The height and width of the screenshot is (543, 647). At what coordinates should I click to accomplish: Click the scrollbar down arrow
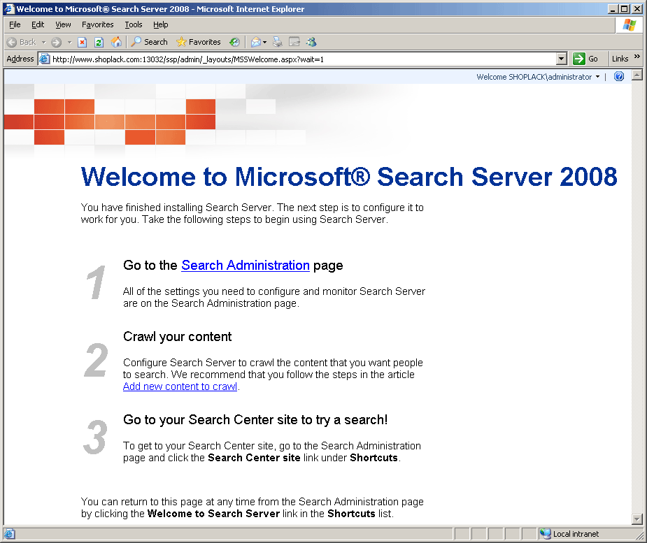coord(637,519)
